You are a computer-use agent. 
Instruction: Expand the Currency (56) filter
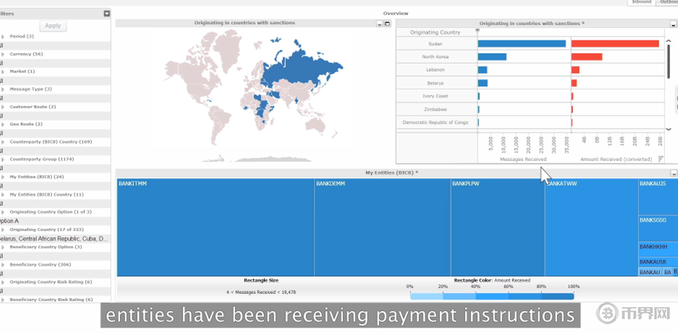coord(4,54)
